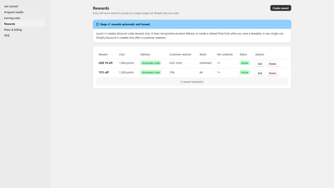Click the 2 reward templates footer
The height and width of the screenshot is (188, 334).
coord(192,82)
